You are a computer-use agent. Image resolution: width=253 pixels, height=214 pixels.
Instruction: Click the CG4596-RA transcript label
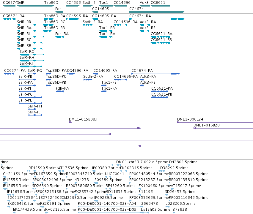tap(77, 16)
